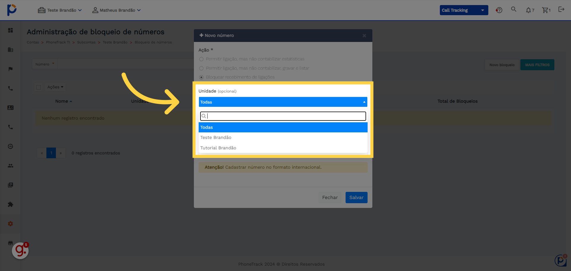The height and width of the screenshot is (271, 571).
Task: Select page 1 in pagination
Action: tap(51, 153)
